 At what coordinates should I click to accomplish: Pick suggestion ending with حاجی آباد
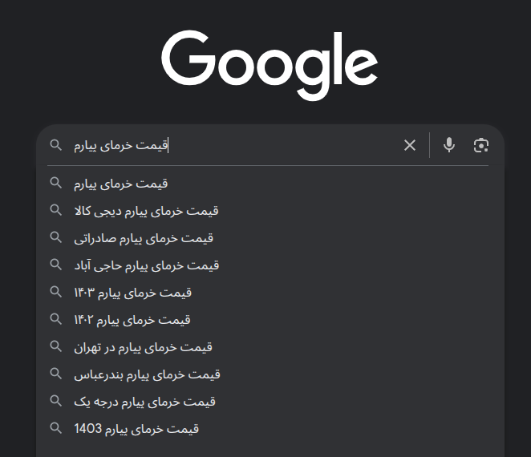click(268, 265)
